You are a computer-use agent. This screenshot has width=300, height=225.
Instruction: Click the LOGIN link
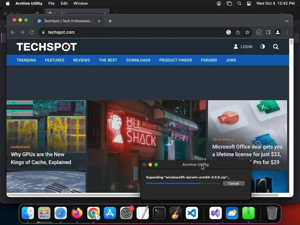[243, 47]
